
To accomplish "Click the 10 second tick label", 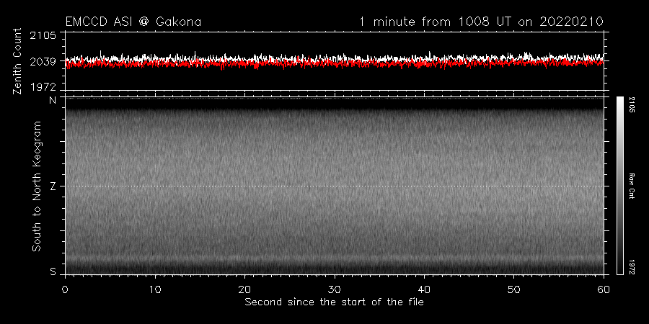I will pos(155,289).
